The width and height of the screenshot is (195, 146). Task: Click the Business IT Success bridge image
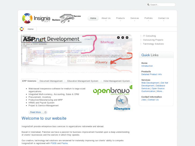[67, 18]
